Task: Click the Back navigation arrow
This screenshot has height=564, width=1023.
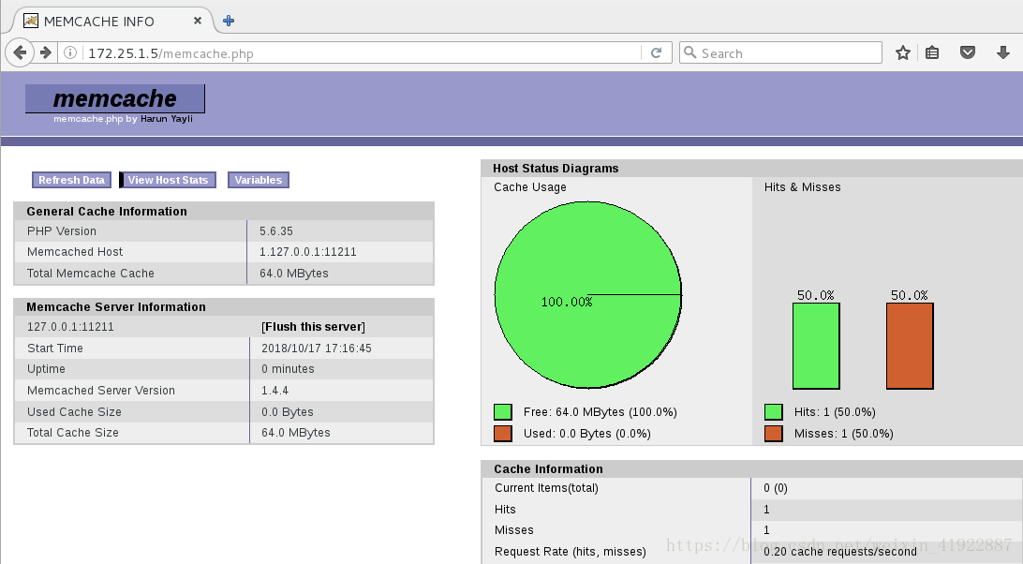Action: pyautogui.click(x=19, y=52)
